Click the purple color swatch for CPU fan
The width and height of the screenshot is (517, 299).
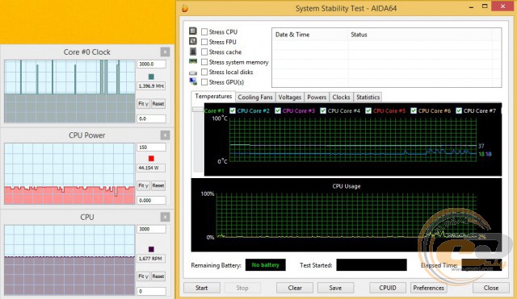(151, 249)
